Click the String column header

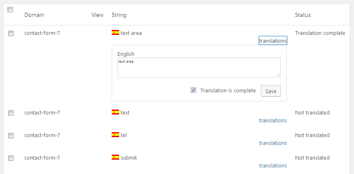[119, 15]
